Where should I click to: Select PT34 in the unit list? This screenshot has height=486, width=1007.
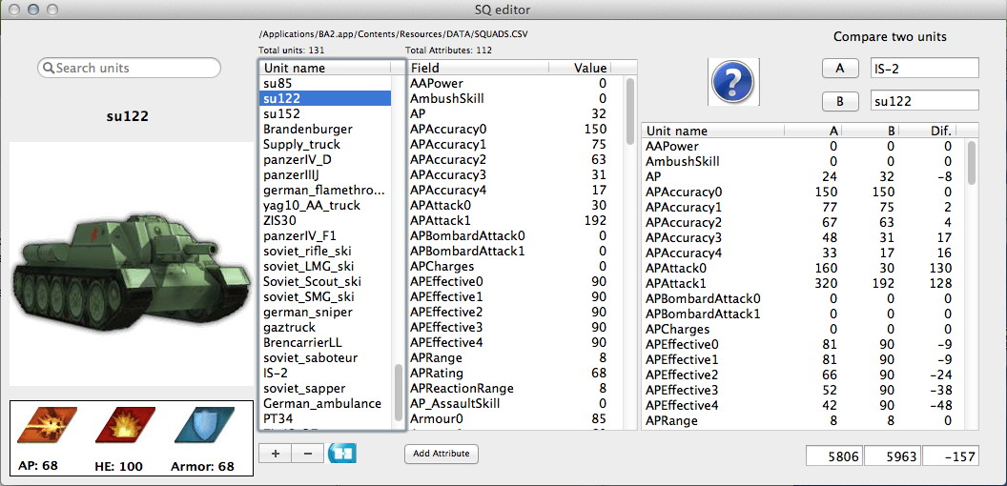click(x=325, y=418)
